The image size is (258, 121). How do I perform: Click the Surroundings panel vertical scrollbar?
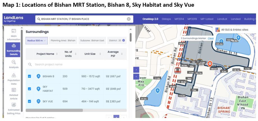(x=131, y=37)
